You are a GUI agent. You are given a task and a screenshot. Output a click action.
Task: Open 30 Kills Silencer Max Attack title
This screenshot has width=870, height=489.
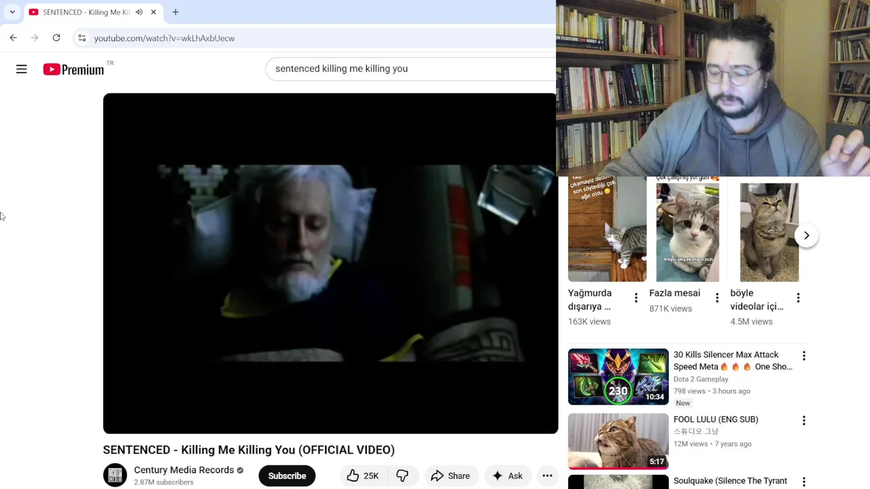[733, 361]
